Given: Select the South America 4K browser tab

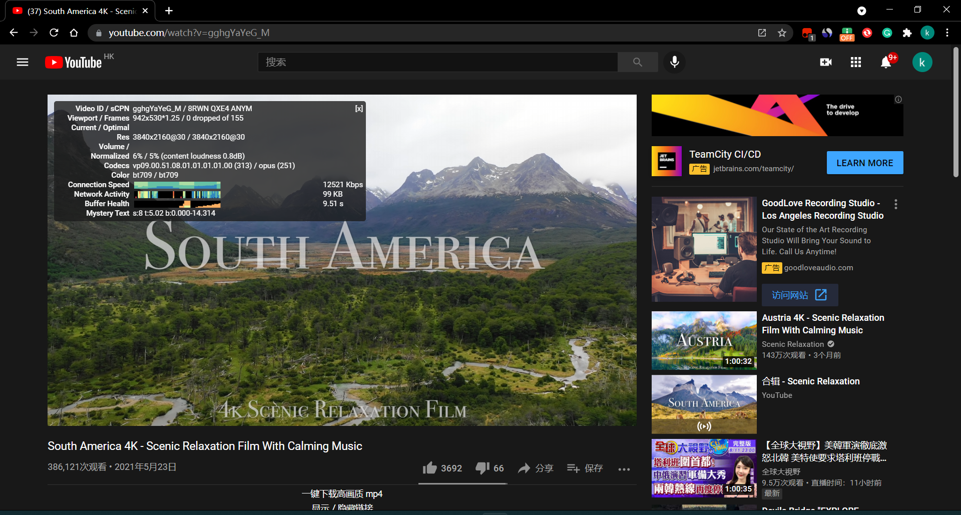Looking at the screenshot, I should (80, 11).
